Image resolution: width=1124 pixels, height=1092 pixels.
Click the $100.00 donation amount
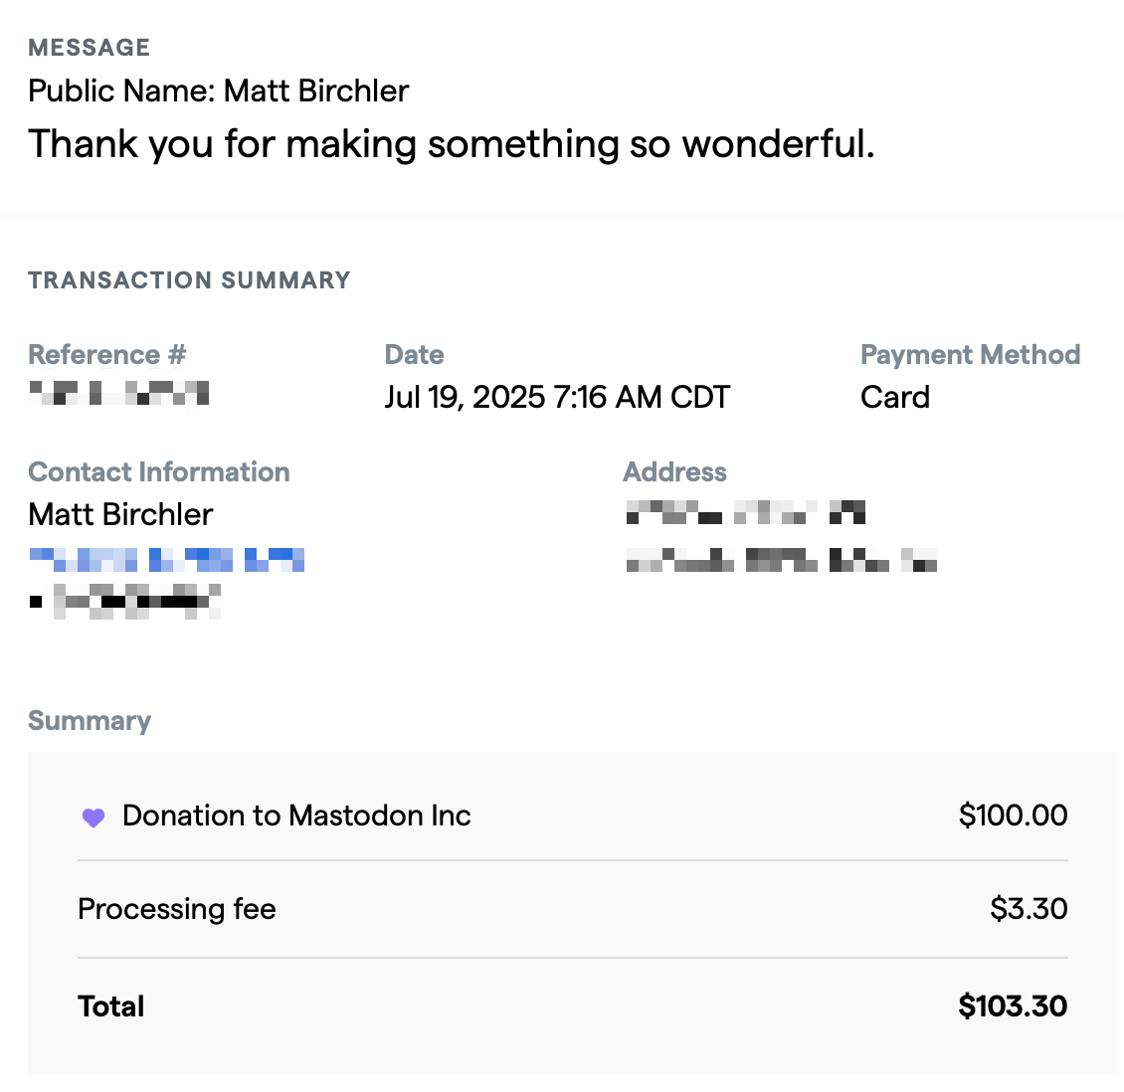tap(1012, 816)
